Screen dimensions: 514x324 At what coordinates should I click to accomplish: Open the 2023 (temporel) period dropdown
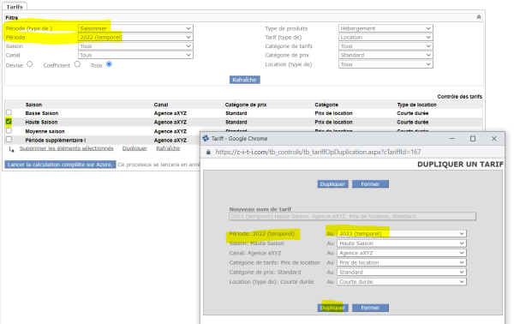click(x=402, y=233)
